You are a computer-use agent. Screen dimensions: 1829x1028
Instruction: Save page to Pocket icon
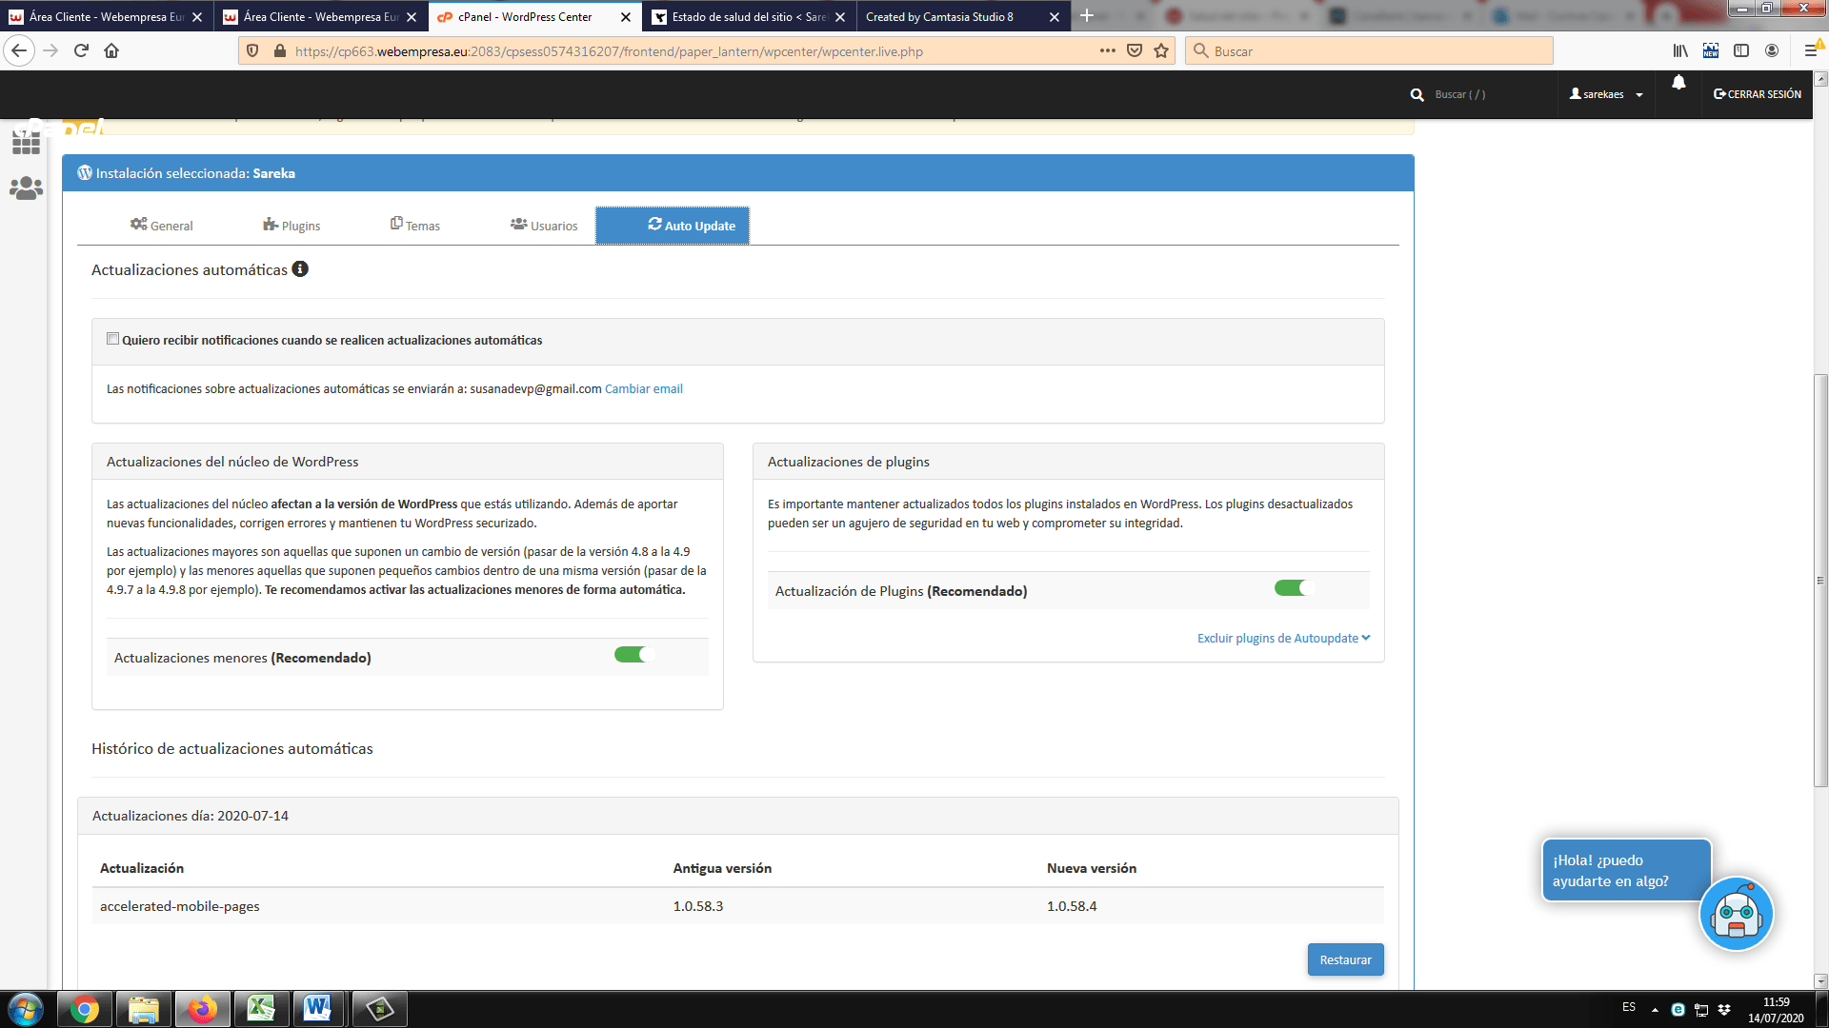tap(1134, 50)
